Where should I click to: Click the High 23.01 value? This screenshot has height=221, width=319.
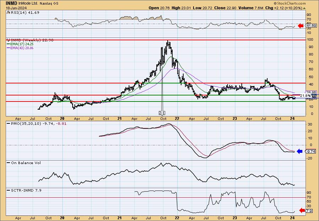pos(181,8)
